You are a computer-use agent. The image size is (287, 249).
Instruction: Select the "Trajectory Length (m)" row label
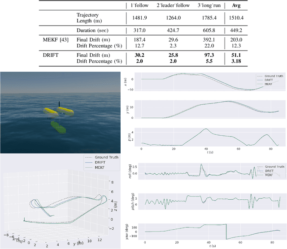tap(89, 18)
